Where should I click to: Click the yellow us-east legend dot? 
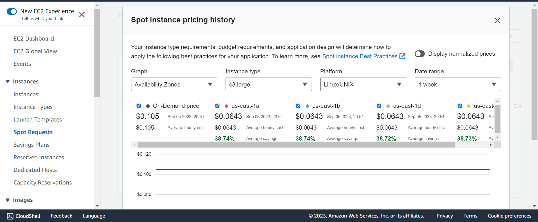(469, 106)
